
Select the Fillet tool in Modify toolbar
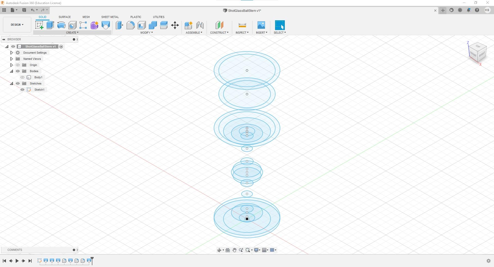pyautogui.click(x=130, y=25)
